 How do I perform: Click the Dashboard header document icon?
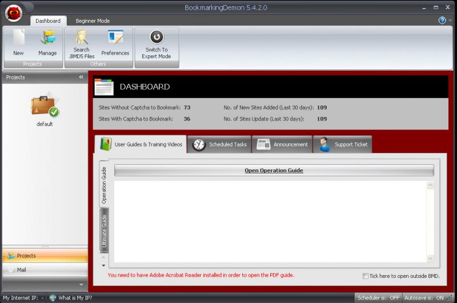pyautogui.click(x=104, y=87)
